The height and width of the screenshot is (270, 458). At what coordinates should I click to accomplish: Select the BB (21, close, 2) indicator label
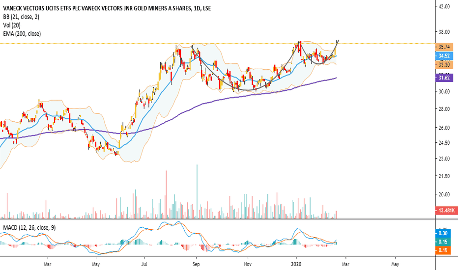pos(21,17)
